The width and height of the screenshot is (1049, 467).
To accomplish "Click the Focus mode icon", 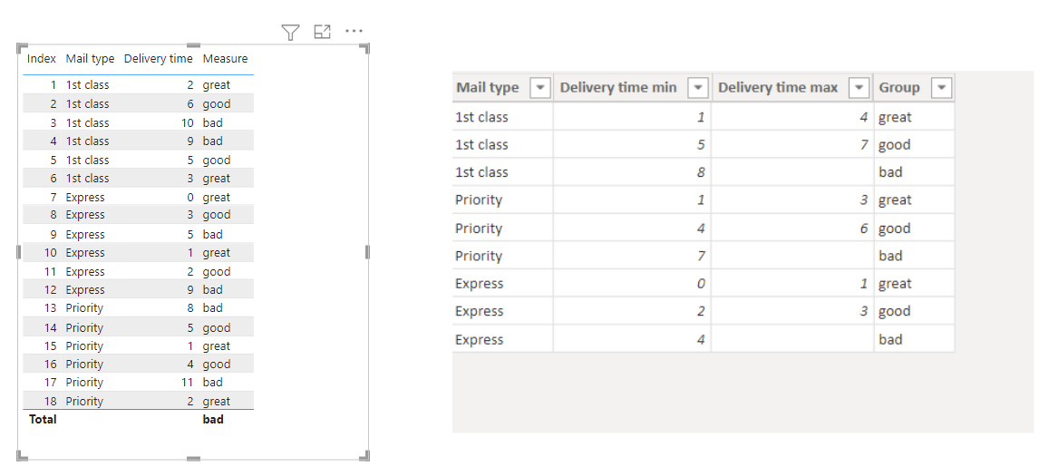I will click(323, 32).
